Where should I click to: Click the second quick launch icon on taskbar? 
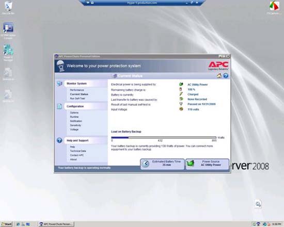pos(23,224)
